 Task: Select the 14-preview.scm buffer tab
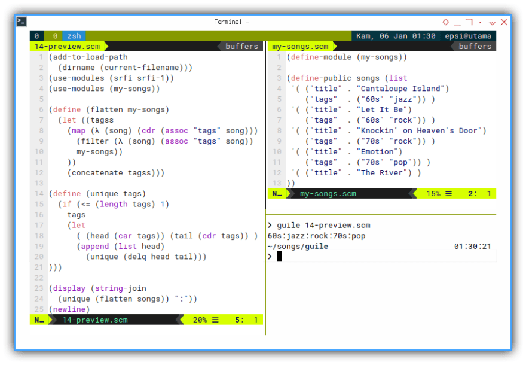click(x=68, y=46)
